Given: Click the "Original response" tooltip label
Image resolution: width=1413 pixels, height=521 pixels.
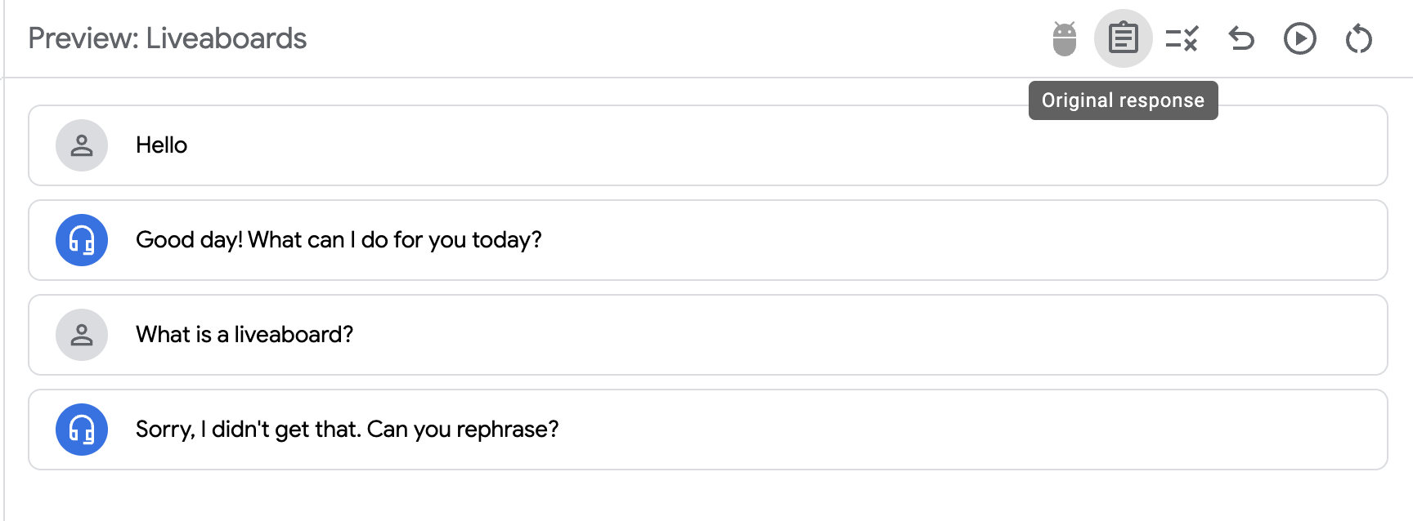Looking at the screenshot, I should (x=1123, y=100).
